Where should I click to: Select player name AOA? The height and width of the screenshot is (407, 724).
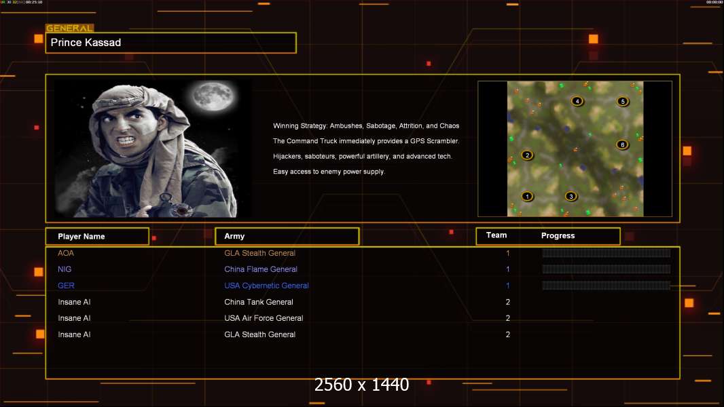66,253
